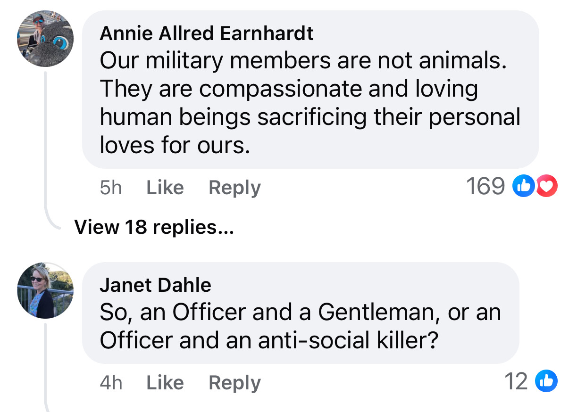Open Annie Allred Earnhardt's name link
Viewport: 569px width, 412px height.
[207, 33]
